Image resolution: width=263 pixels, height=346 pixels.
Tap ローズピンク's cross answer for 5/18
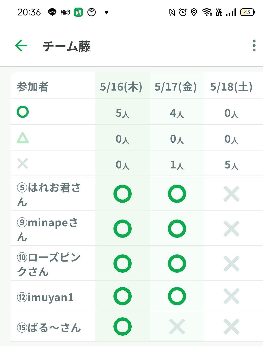231,264
